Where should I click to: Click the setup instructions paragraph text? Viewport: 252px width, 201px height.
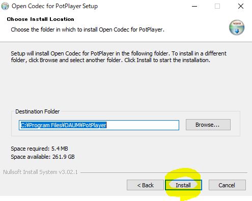pos(119,57)
